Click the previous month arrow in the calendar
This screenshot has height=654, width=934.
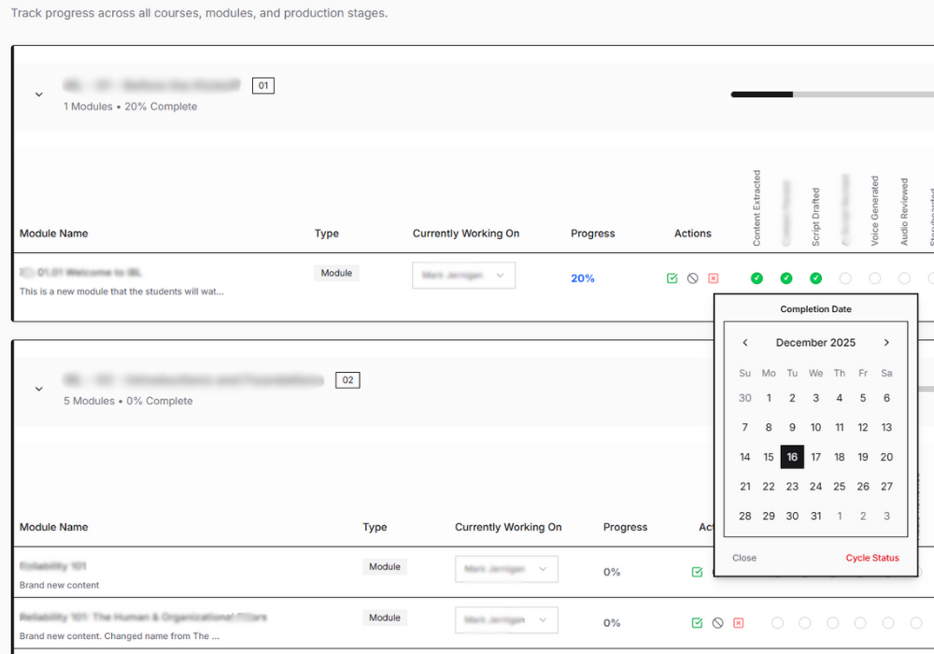(744, 342)
